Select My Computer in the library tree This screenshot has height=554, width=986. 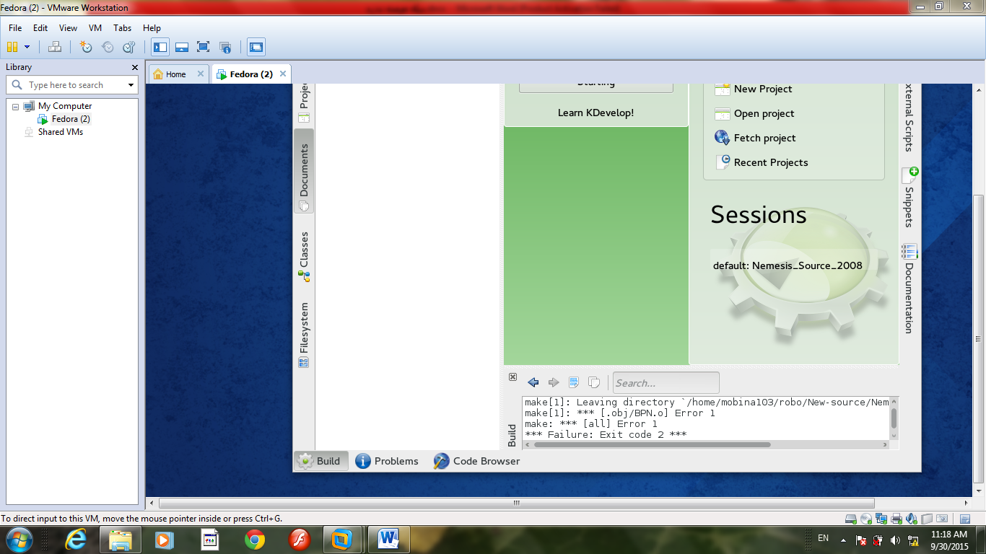65,106
